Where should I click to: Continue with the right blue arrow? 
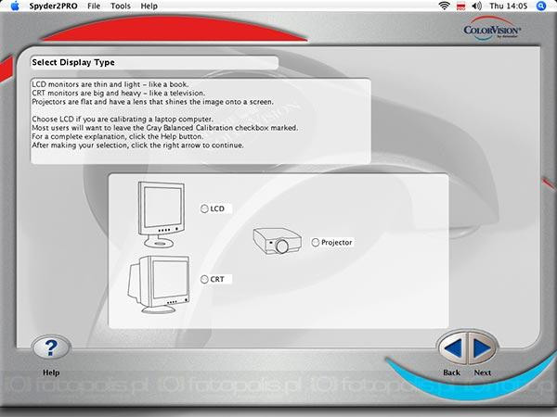482,348
